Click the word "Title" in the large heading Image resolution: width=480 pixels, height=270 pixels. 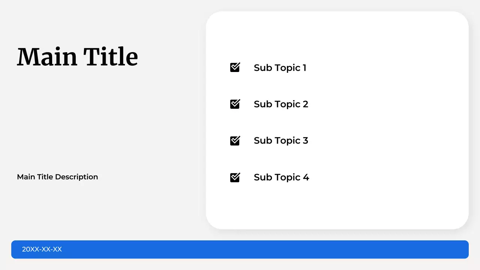tap(111, 57)
